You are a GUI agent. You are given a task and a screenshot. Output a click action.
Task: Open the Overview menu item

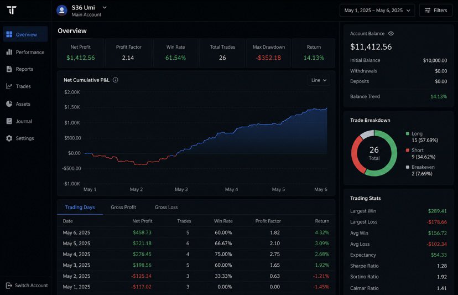25,34
